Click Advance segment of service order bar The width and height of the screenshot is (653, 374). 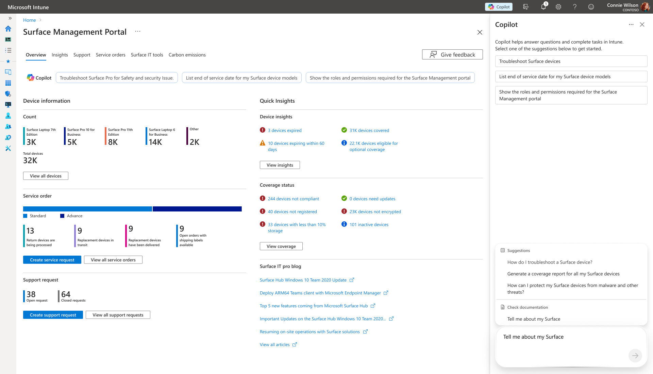(197, 209)
